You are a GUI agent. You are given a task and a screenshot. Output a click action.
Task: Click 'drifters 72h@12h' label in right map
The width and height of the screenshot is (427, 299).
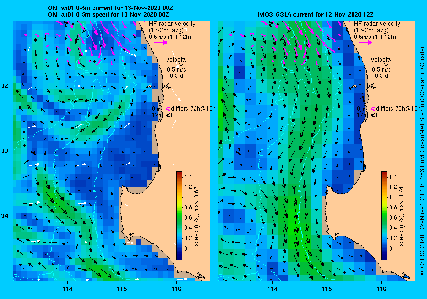(398, 109)
